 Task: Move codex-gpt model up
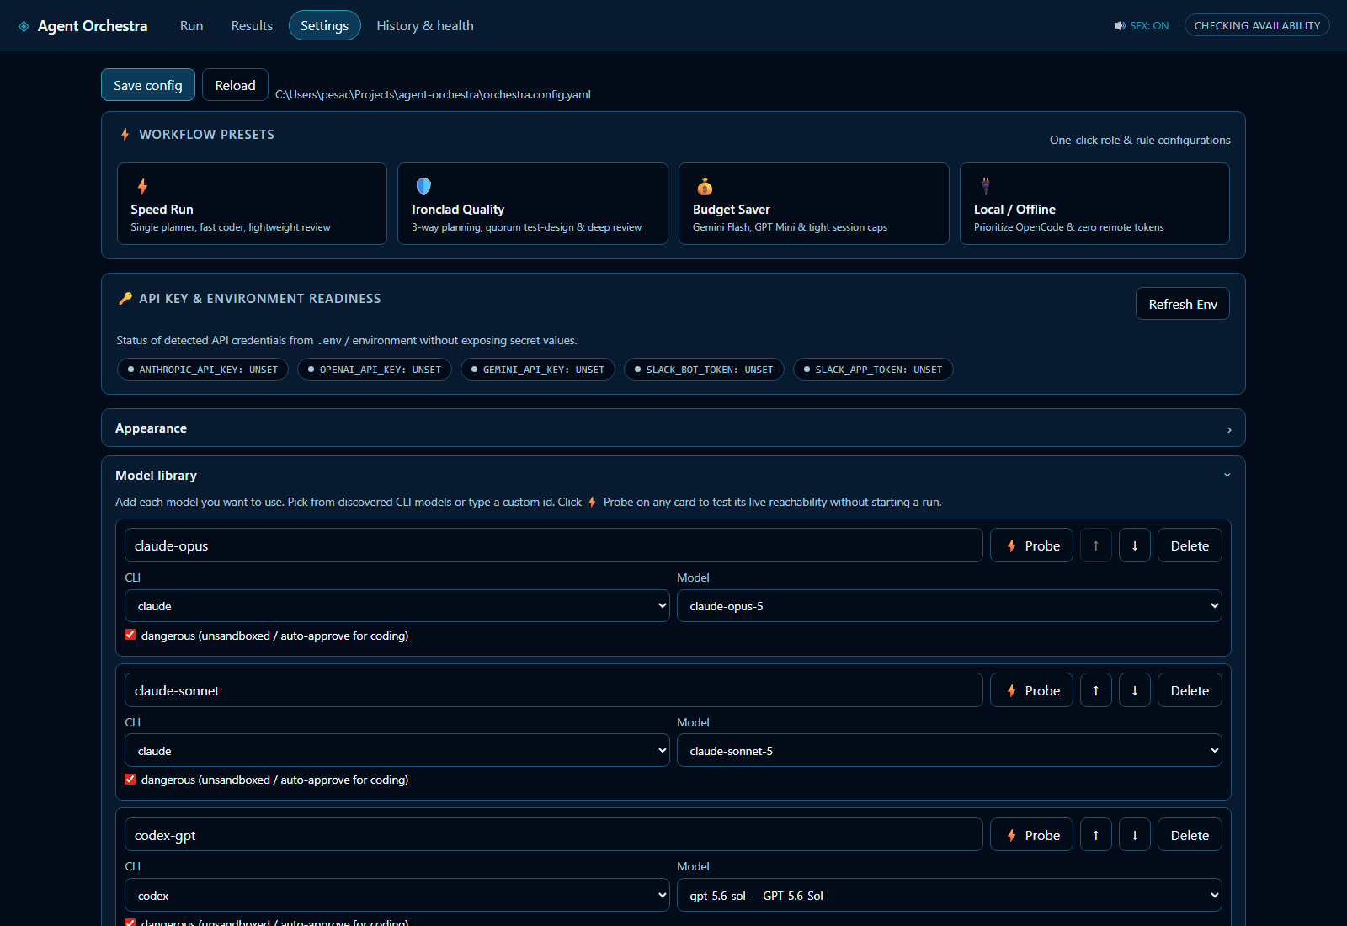point(1096,835)
